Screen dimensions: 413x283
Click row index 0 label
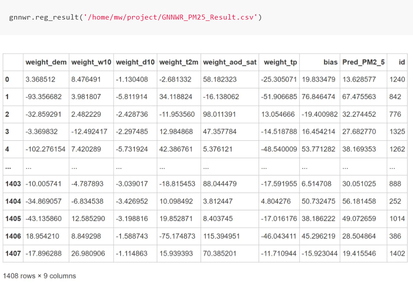7,79
